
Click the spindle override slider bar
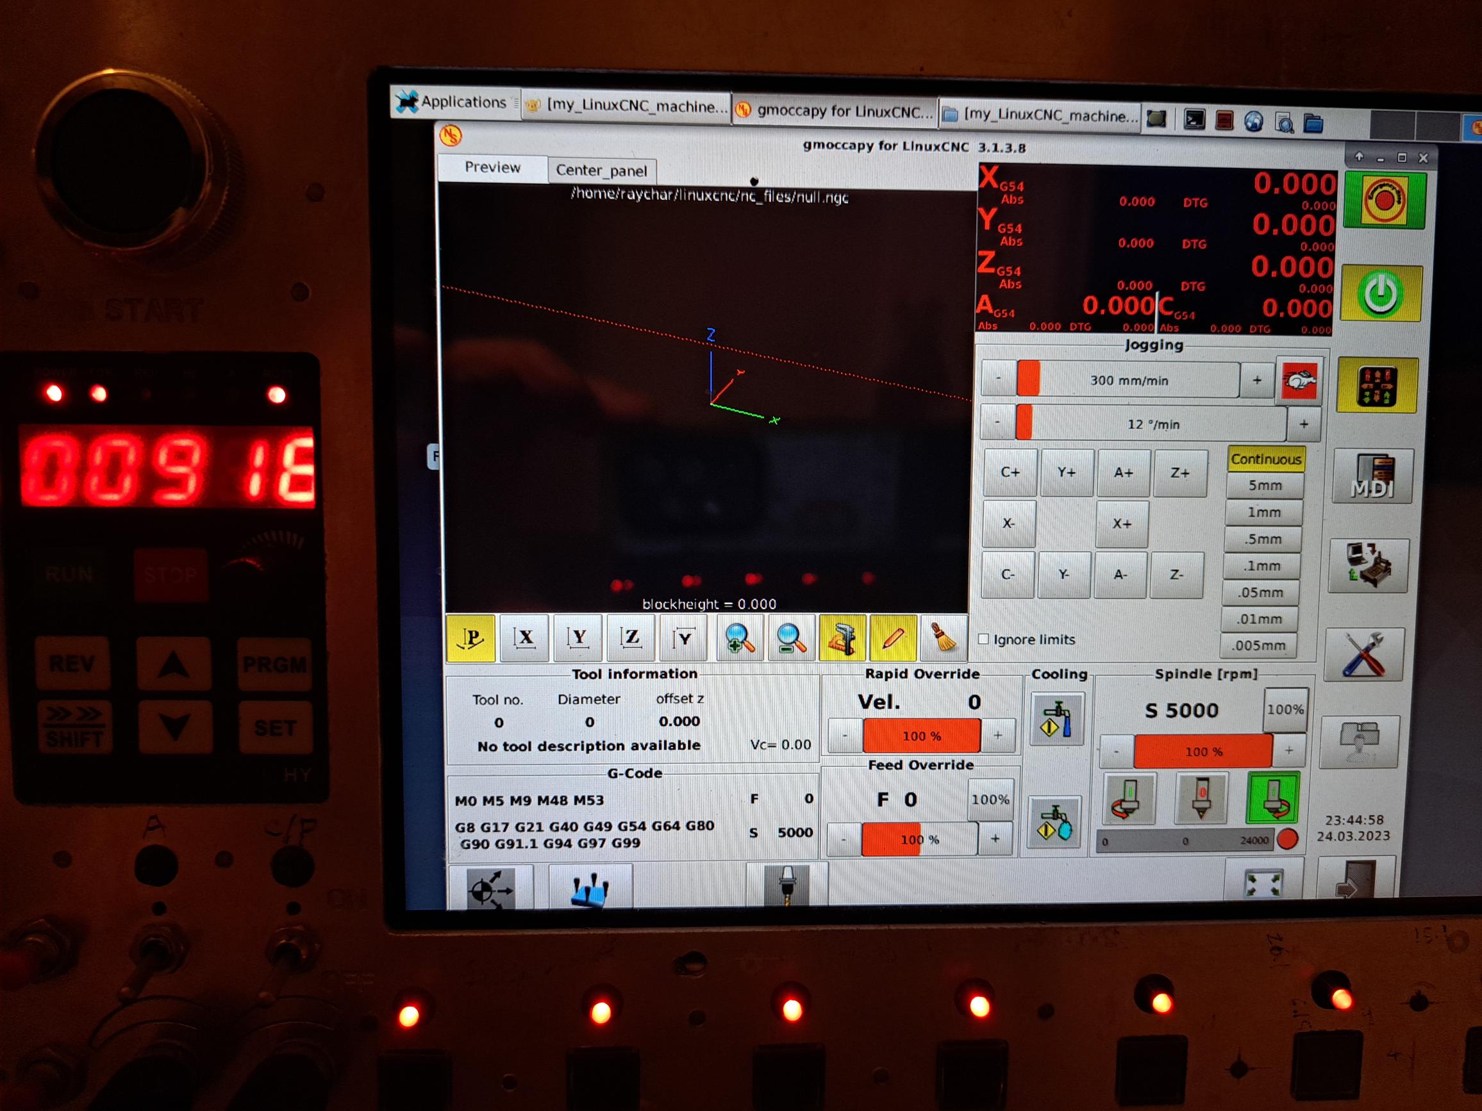(x=1203, y=752)
